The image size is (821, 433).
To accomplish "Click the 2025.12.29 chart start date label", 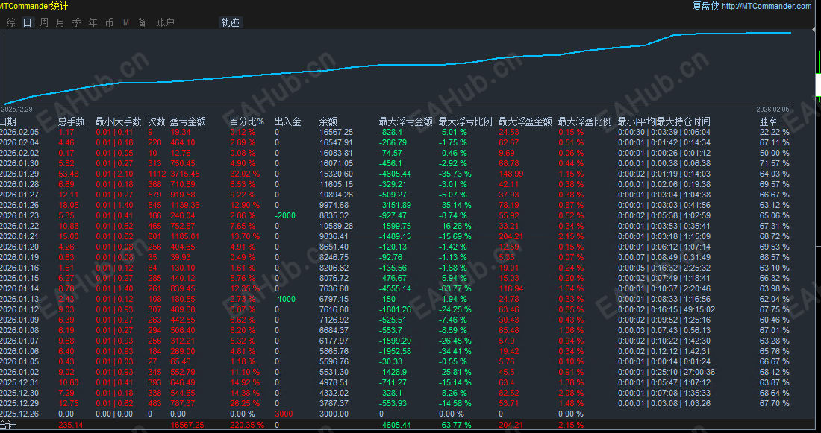I will click(x=16, y=110).
